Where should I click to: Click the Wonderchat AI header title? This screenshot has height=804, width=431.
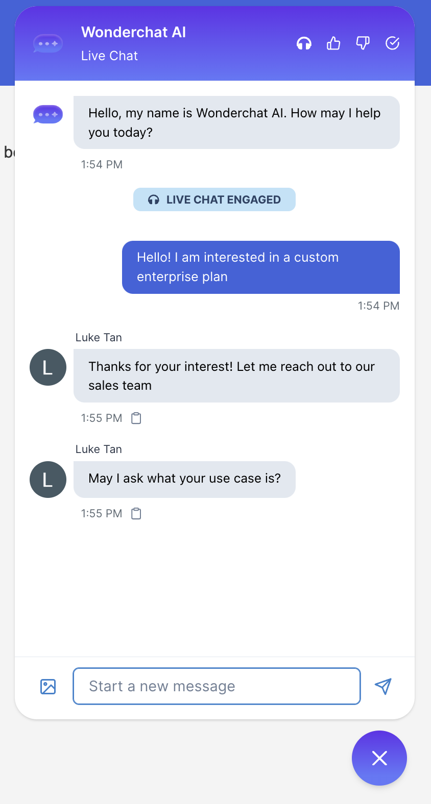[133, 32]
